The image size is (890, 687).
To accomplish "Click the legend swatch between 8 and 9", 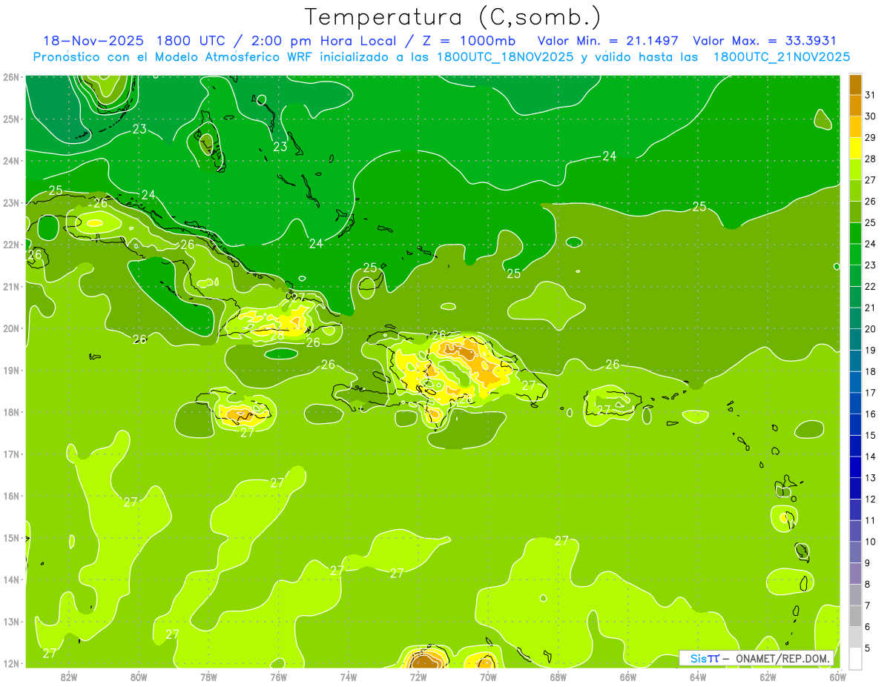I will pyautogui.click(x=856, y=574).
